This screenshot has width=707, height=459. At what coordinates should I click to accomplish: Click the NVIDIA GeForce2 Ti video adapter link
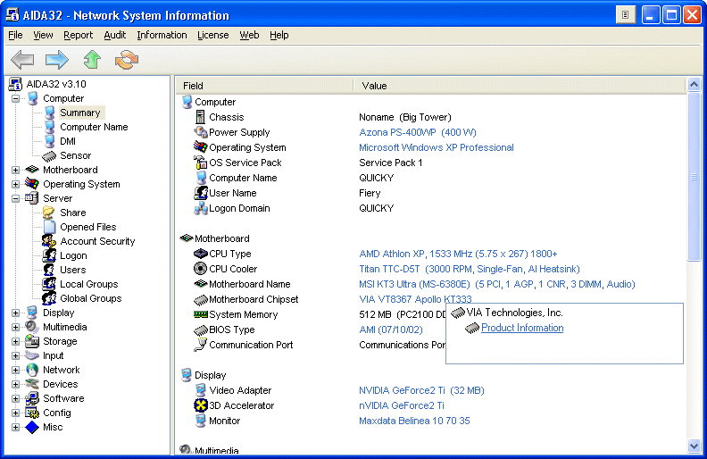click(x=421, y=390)
